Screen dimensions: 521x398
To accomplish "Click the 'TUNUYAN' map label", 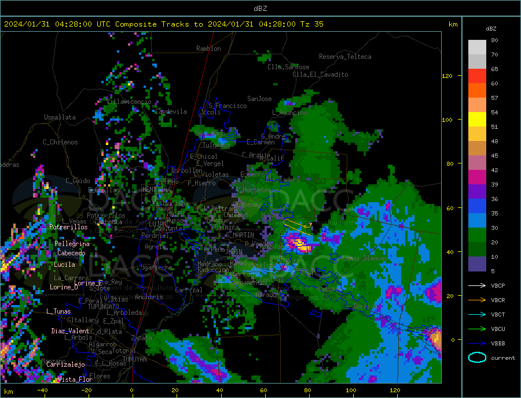I will [134, 359].
